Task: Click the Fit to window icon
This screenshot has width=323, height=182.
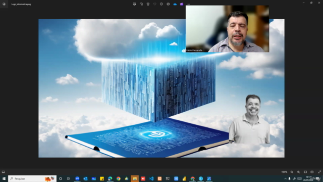Action: point(305,172)
